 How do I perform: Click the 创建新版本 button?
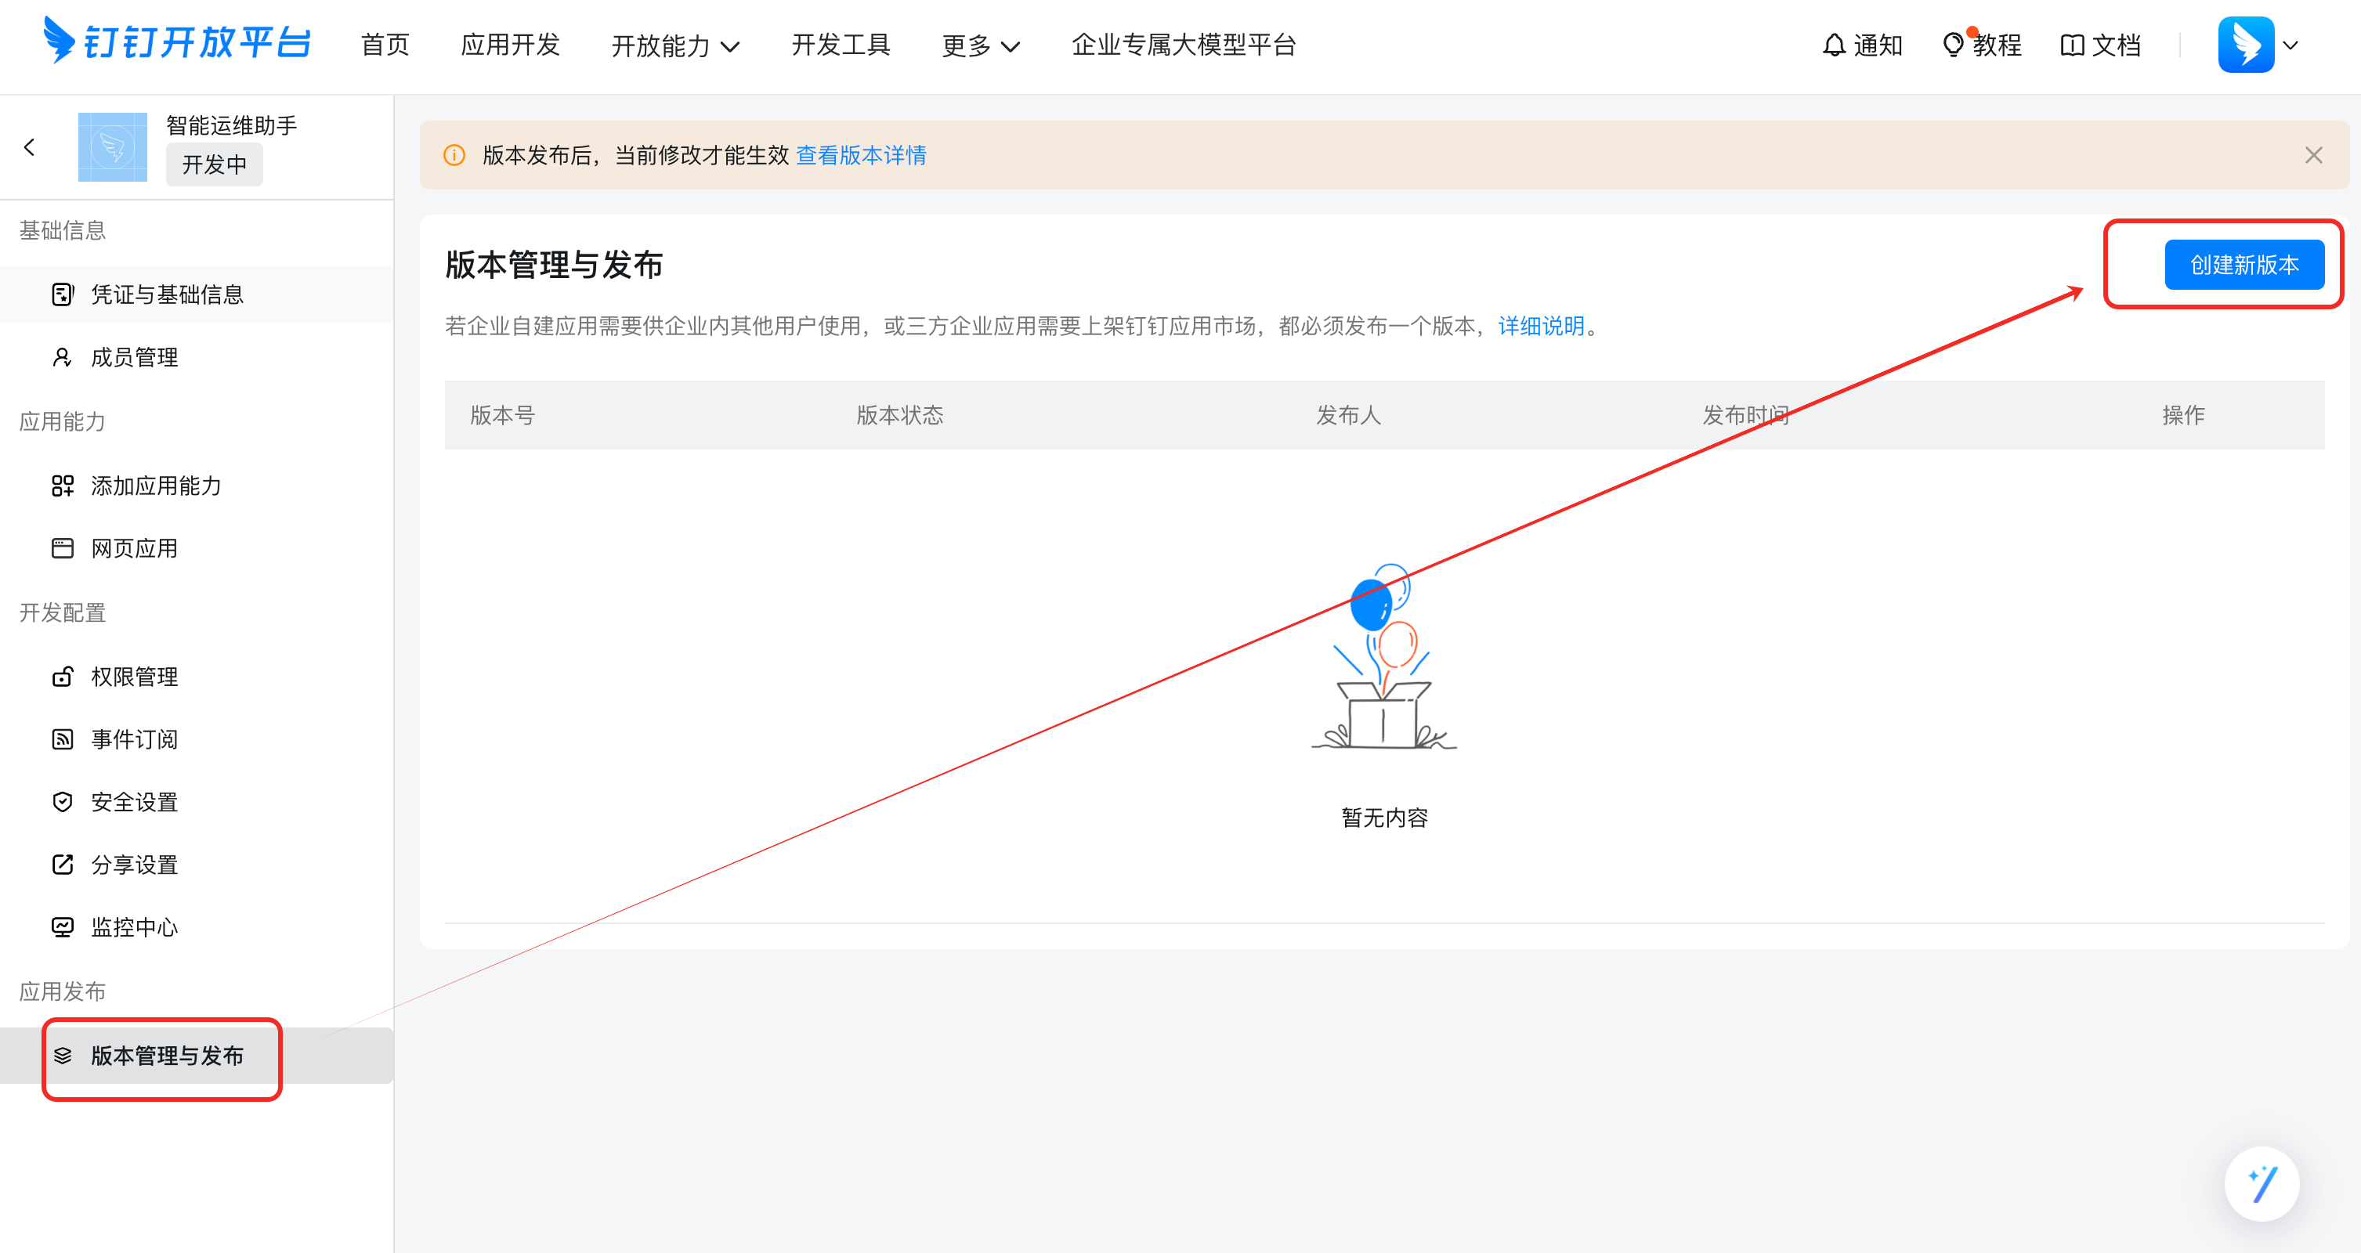pyautogui.click(x=2243, y=264)
